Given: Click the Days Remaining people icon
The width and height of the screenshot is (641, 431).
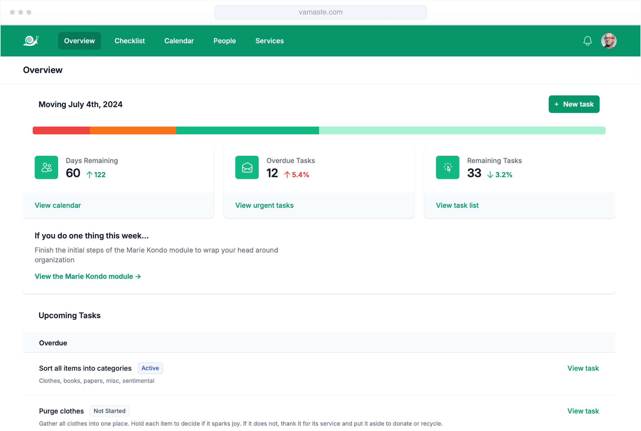Looking at the screenshot, I should click(x=46, y=167).
